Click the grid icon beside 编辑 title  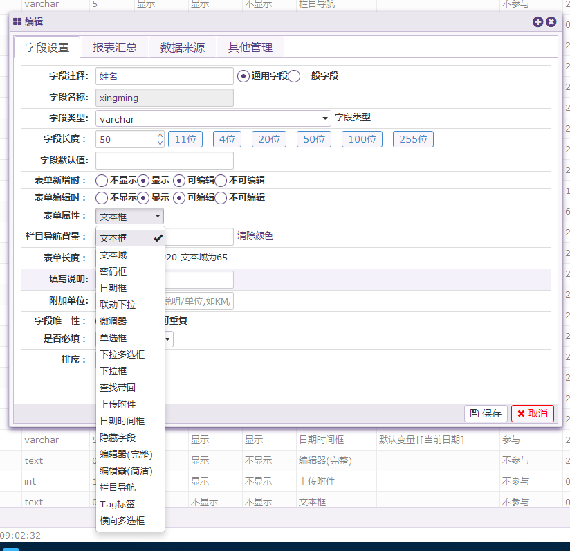point(17,22)
